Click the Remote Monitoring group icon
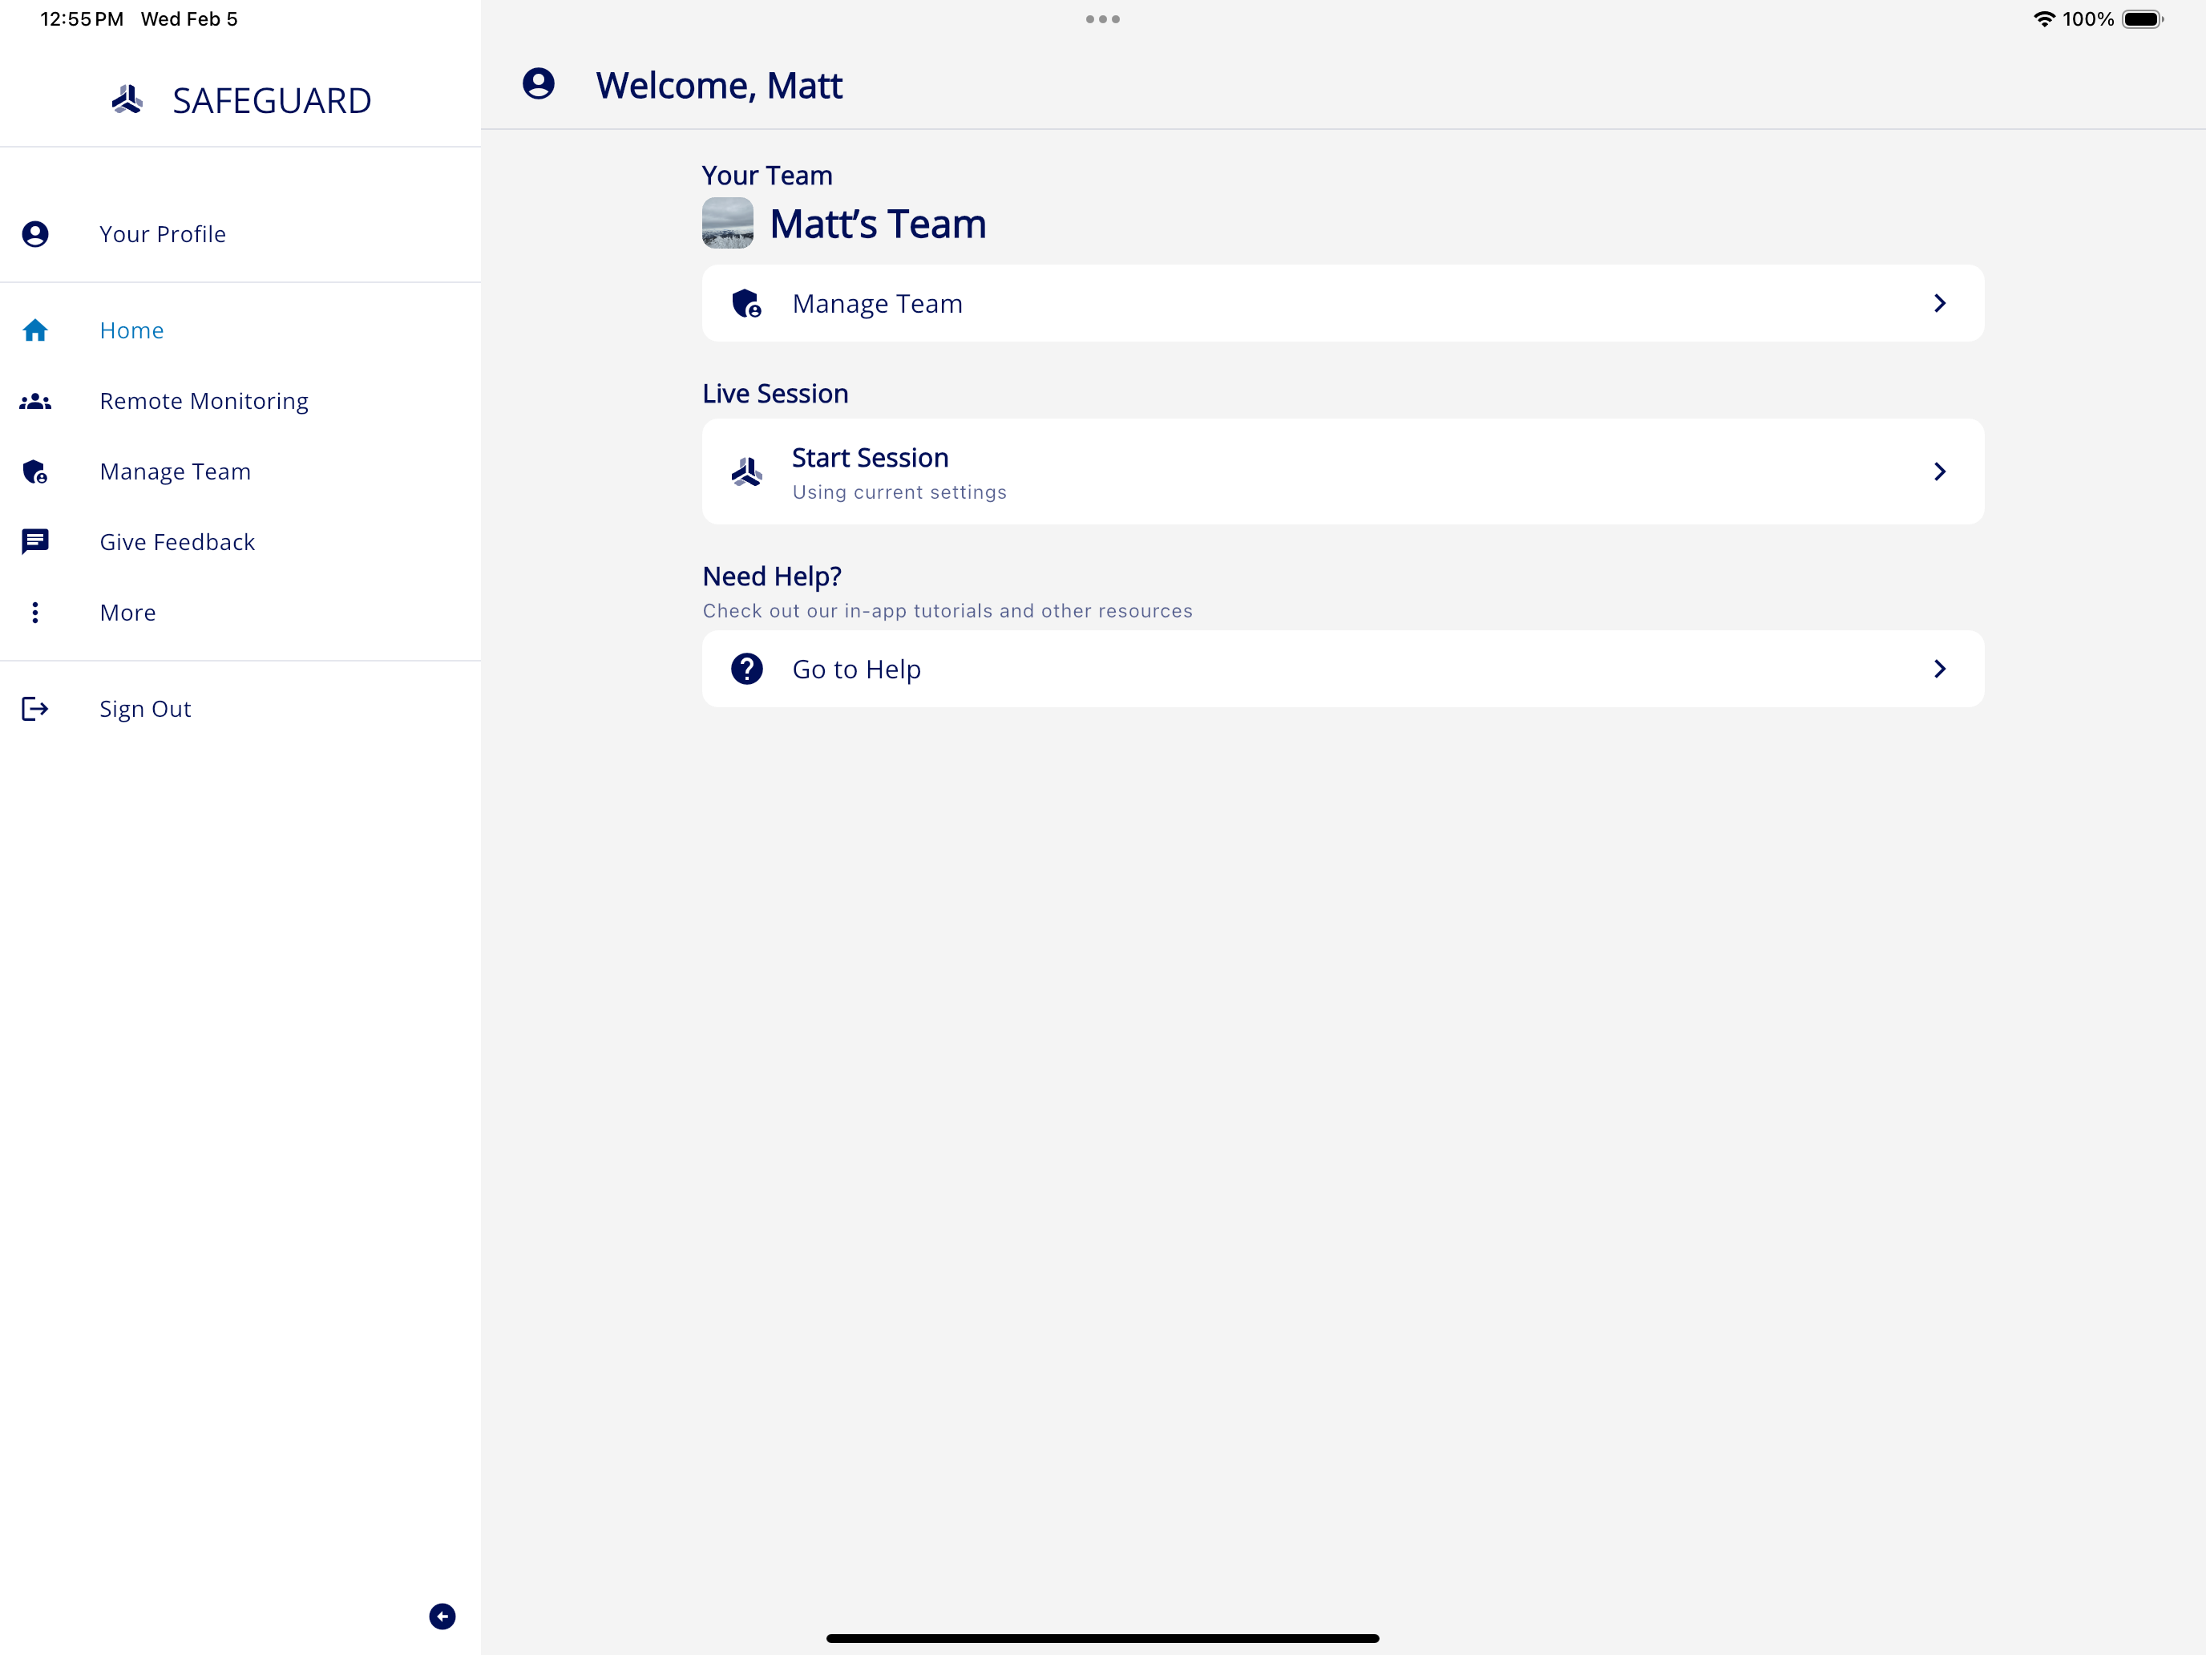This screenshot has width=2206, height=1655. point(35,401)
